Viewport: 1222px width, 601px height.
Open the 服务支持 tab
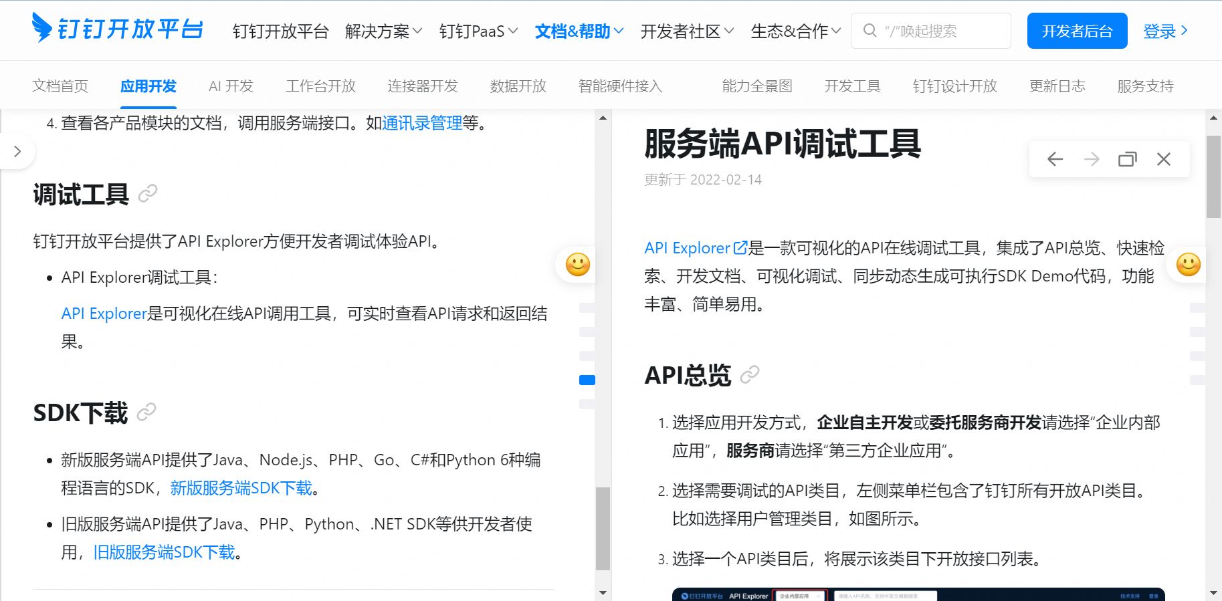point(1146,86)
